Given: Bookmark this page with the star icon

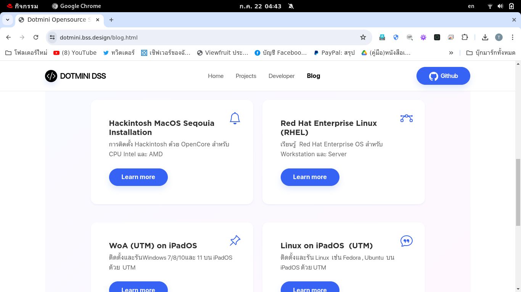Looking at the screenshot, I should tap(363, 37).
